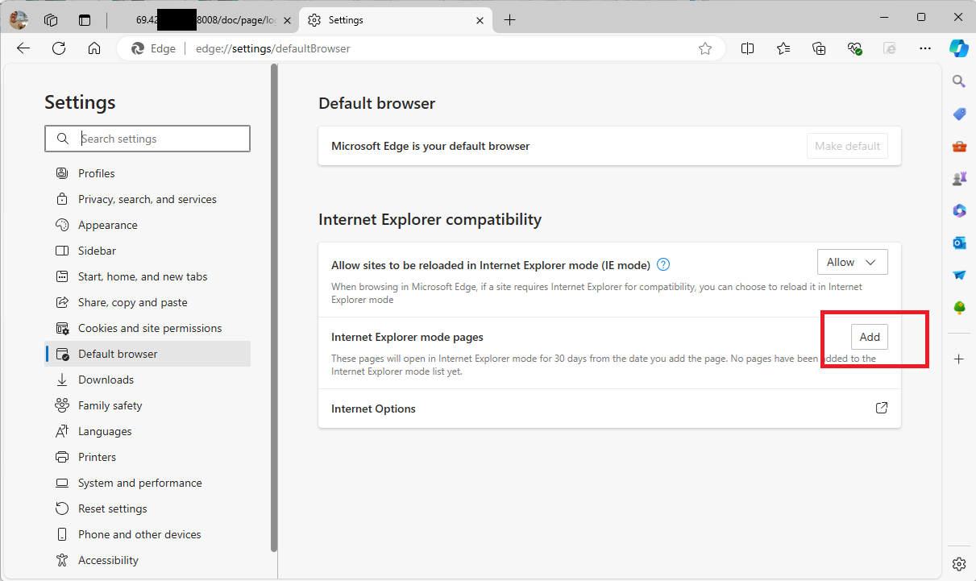Viewport: 976px width, 581px height.
Task: Open the Workspaces icon in title bar
Action: click(x=51, y=19)
